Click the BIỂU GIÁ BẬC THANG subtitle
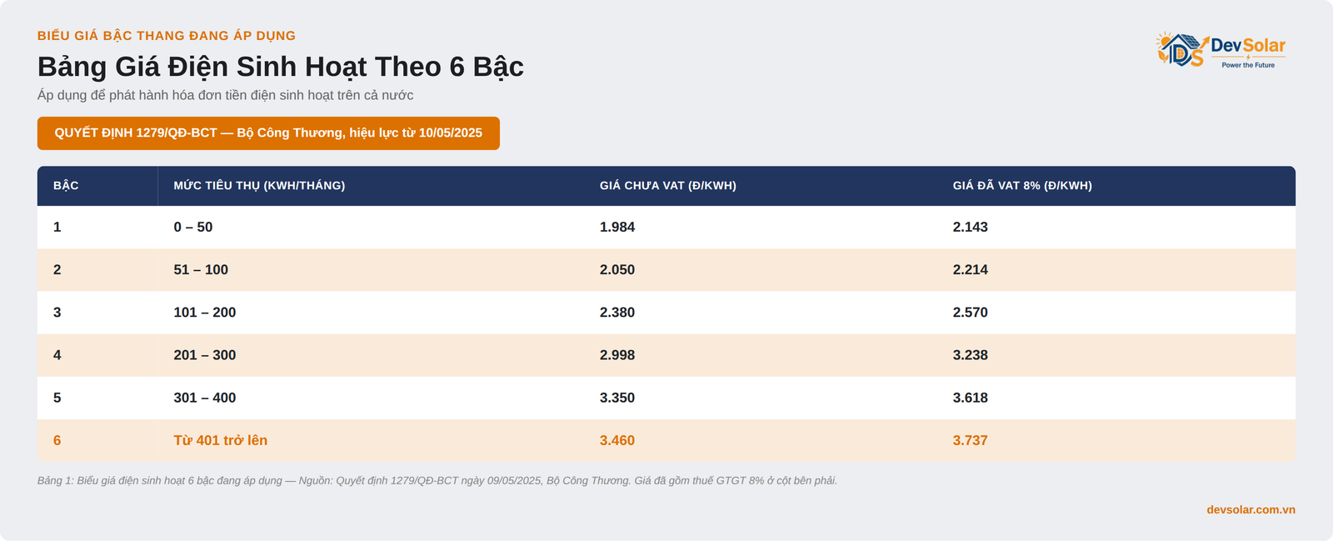 point(167,36)
